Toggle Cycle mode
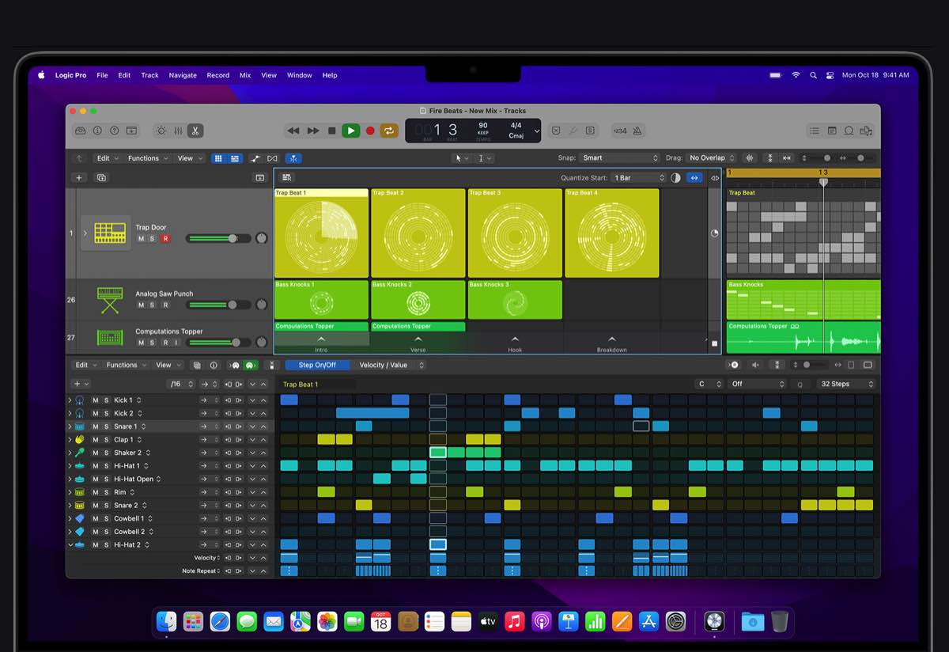Screen dimensions: 949x652 [389, 131]
